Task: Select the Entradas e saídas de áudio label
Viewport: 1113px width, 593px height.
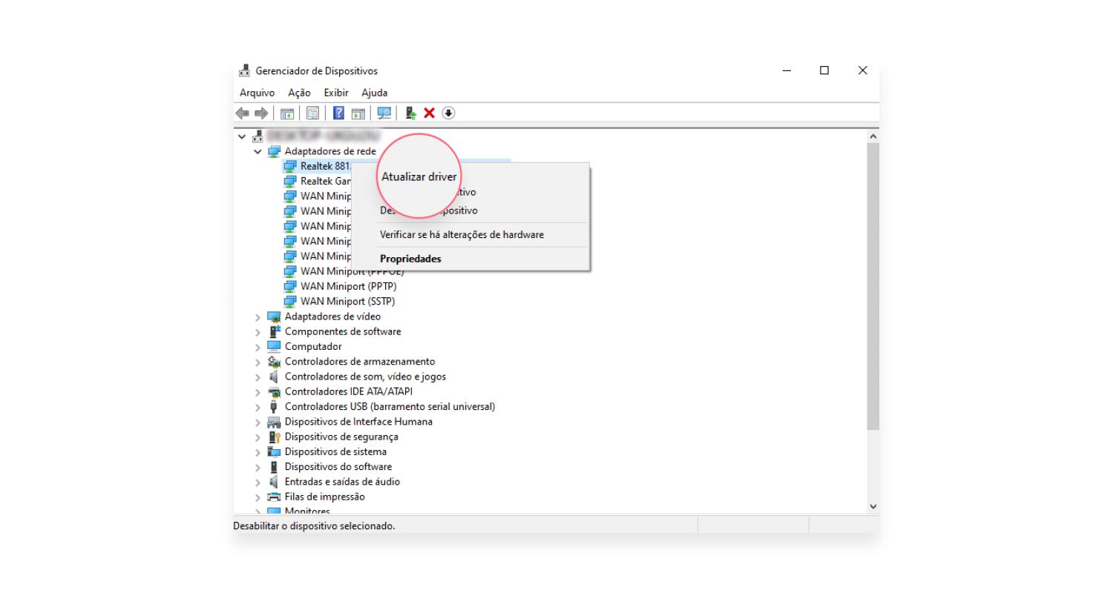Action: click(x=342, y=482)
